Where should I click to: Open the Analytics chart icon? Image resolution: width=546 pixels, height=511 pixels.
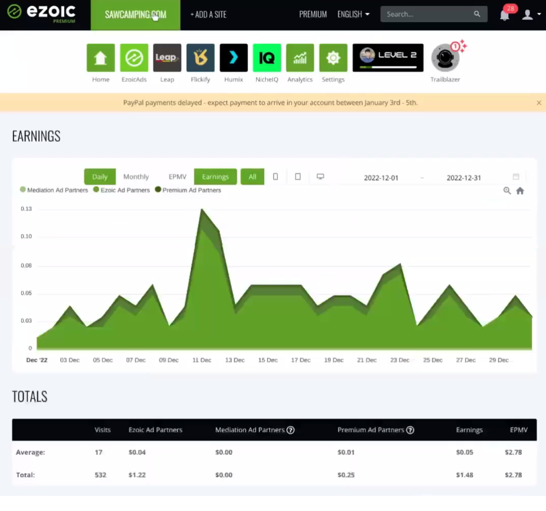tap(300, 58)
